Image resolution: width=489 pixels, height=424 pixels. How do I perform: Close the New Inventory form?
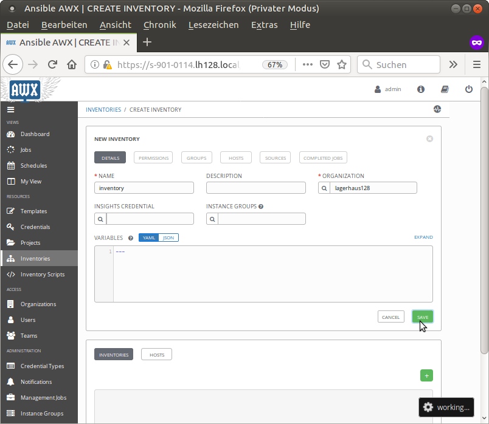(429, 139)
